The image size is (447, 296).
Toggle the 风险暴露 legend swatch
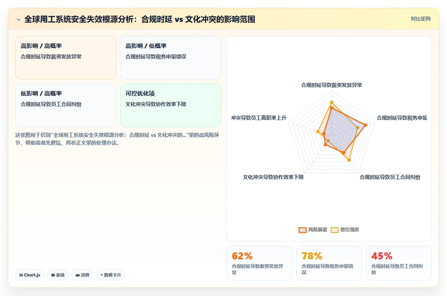click(302, 230)
